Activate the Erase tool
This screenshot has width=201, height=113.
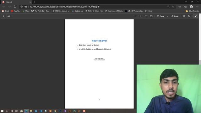pos(175,16)
